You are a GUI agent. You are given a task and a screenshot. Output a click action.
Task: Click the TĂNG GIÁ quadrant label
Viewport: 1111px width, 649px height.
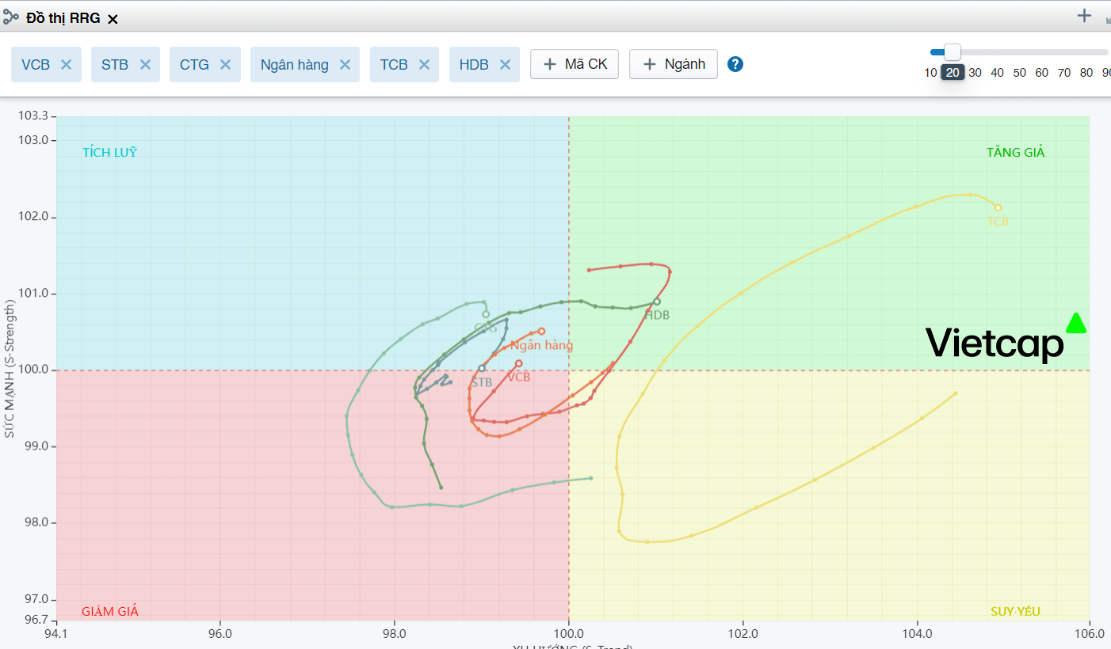tap(1016, 152)
